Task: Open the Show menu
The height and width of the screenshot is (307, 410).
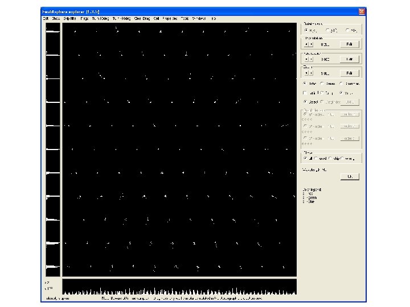Action: click(56, 19)
